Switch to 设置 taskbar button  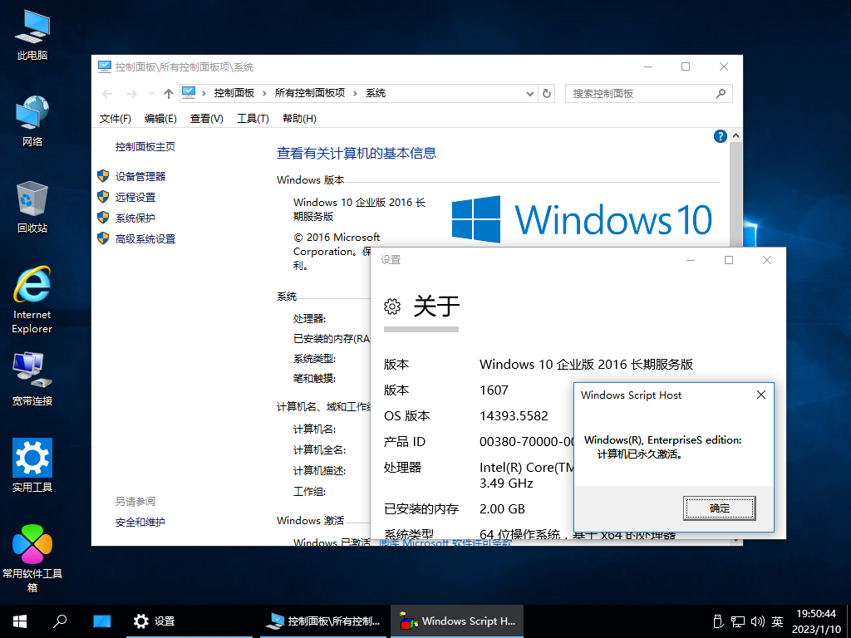tap(189, 621)
